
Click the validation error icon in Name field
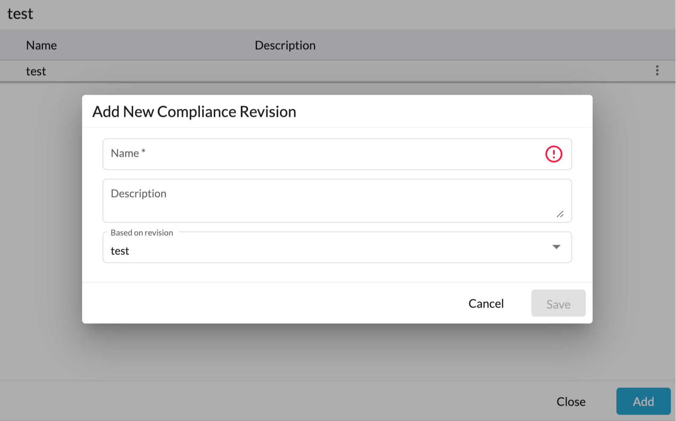(554, 154)
